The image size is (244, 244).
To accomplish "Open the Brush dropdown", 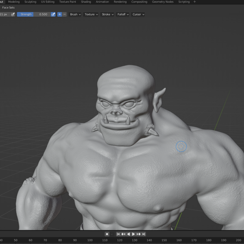I will tap(75, 14).
